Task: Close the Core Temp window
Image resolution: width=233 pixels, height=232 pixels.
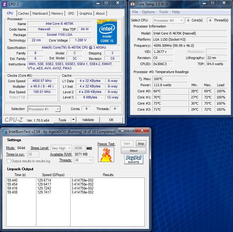Action: tap(224, 3)
